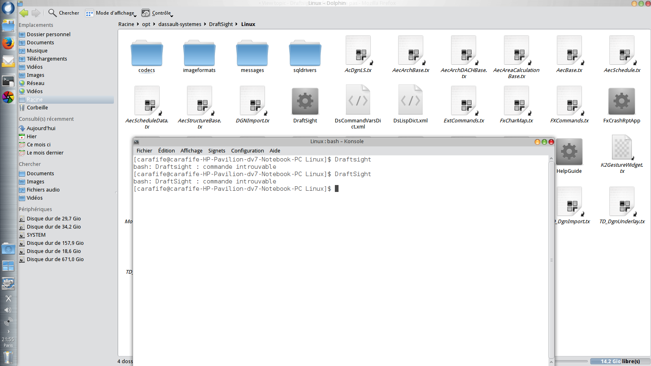Select the codecs folder
651x366 pixels.
(x=146, y=53)
